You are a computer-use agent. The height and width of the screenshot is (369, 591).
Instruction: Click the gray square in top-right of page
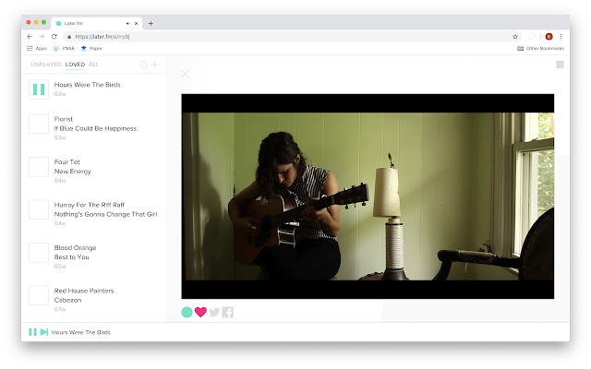pyautogui.click(x=560, y=65)
